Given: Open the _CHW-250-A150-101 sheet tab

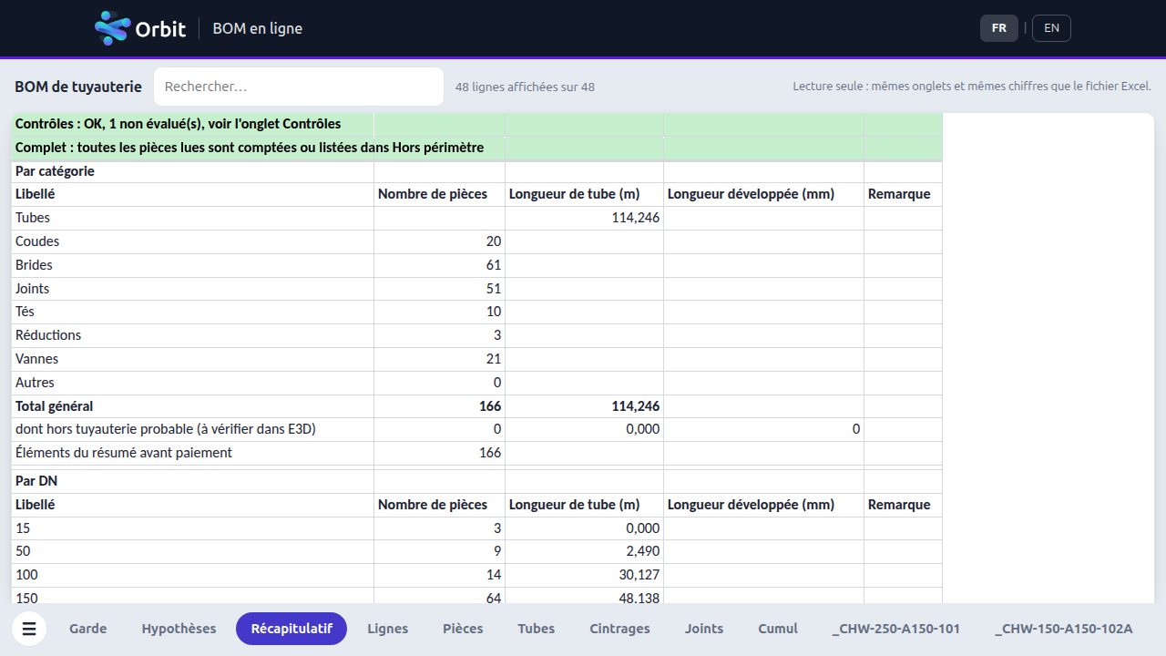Looking at the screenshot, I should (896, 629).
